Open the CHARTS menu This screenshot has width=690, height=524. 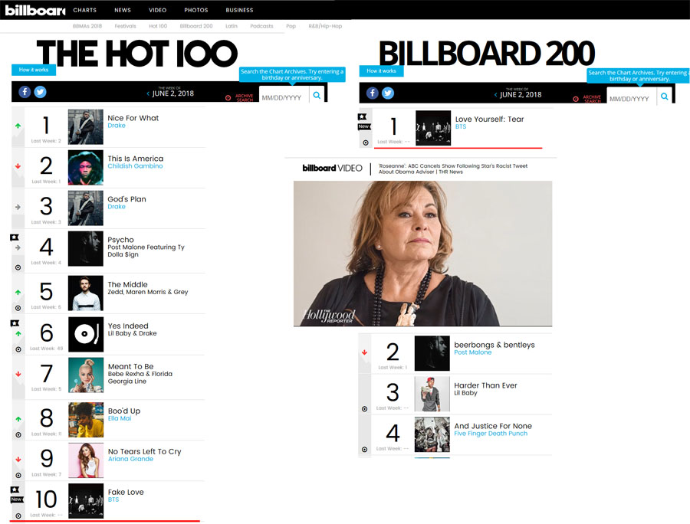[84, 10]
